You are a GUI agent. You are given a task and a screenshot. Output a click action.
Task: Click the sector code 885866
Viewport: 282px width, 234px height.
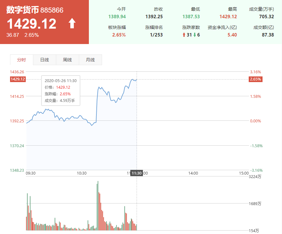click(x=52, y=10)
